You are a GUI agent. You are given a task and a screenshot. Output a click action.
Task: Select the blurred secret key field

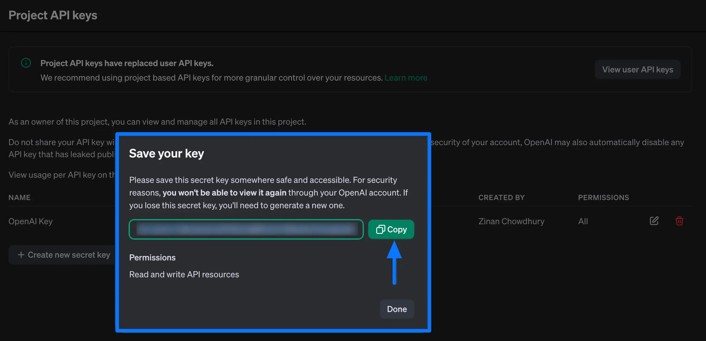coord(246,229)
